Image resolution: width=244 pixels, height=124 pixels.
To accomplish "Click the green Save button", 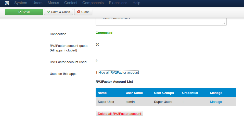I will 24,12.
